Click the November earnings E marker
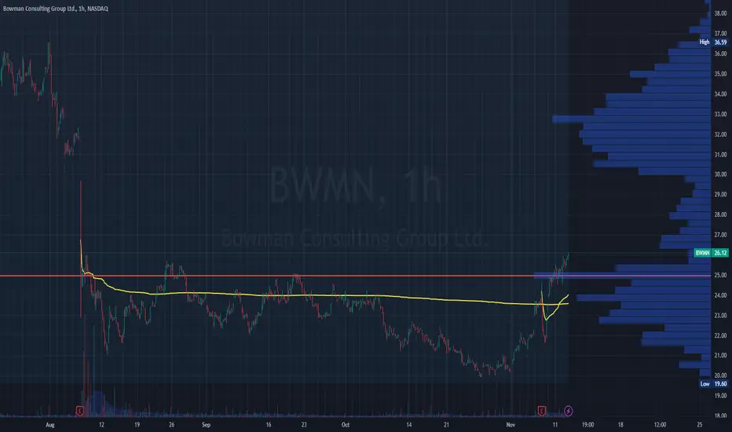 tap(541, 411)
